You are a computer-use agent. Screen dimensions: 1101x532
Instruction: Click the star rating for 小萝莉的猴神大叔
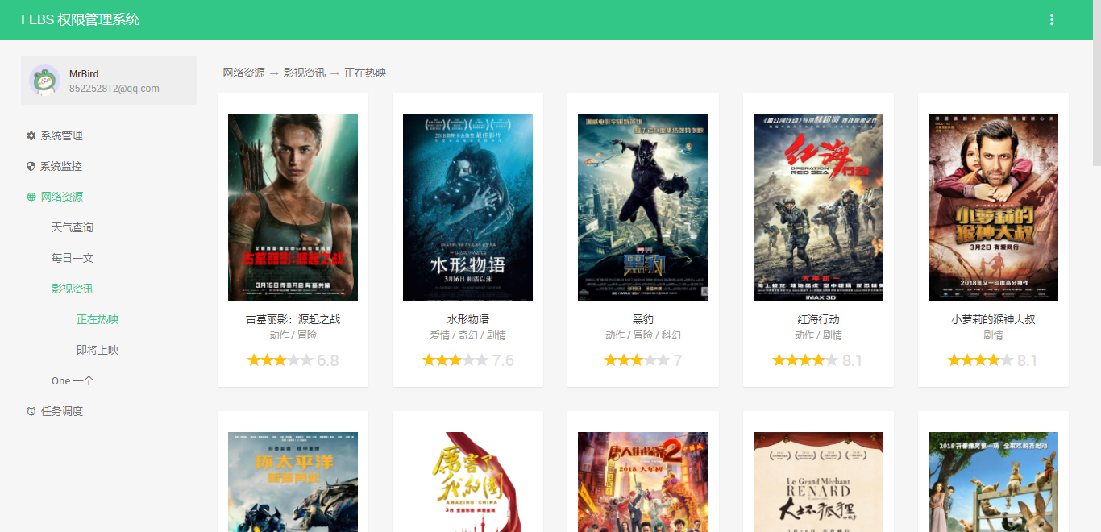(980, 360)
